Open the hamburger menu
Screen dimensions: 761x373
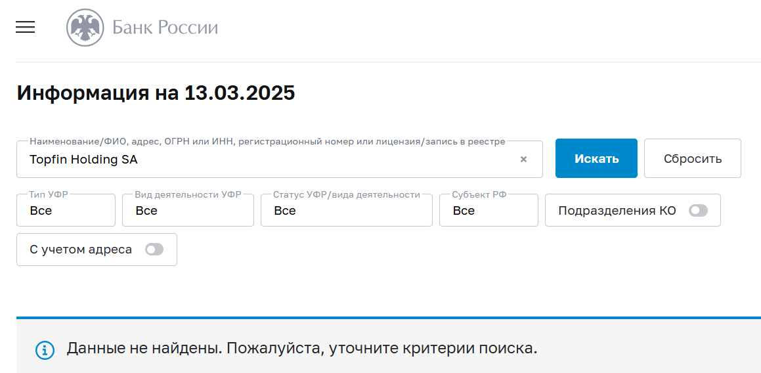(x=25, y=27)
